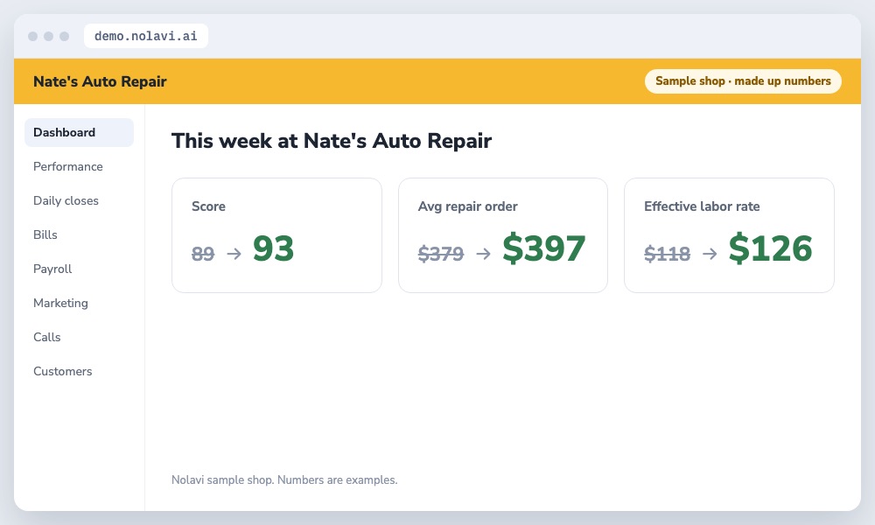Click the struck-through $118 value
Screen dimensions: 875x525
point(667,254)
